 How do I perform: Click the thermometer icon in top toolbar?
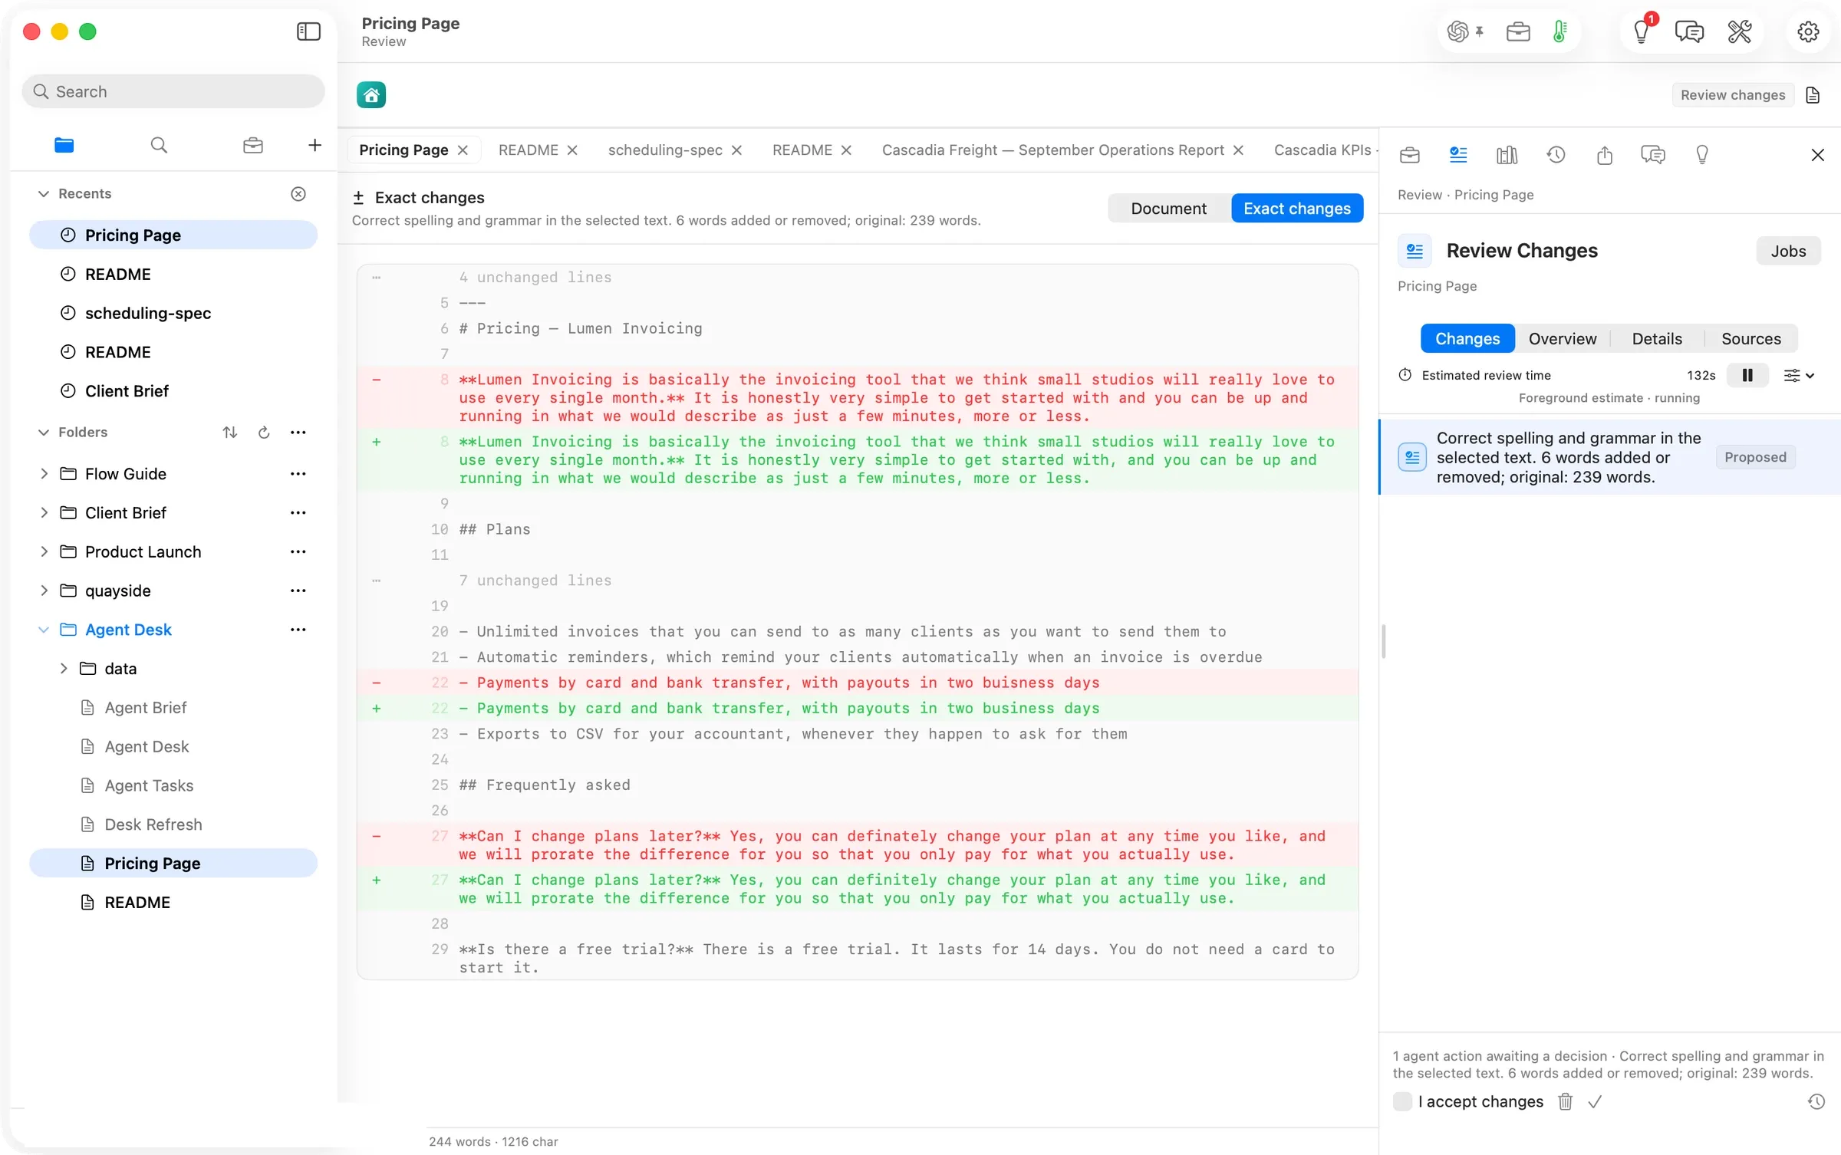click(x=1559, y=31)
